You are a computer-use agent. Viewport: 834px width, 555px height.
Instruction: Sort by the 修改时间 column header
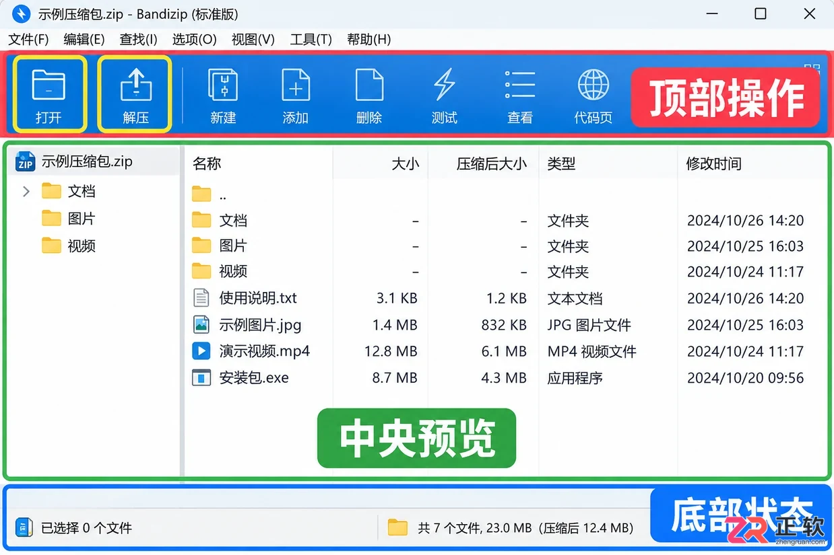pos(713,163)
